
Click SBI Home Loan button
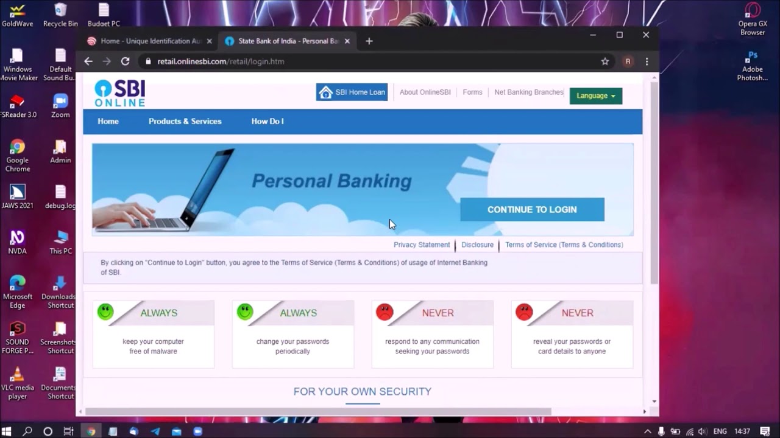tap(352, 92)
